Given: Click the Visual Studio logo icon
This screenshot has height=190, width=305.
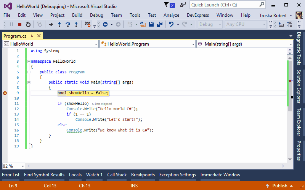Looking at the screenshot, I should tap(8, 6).
